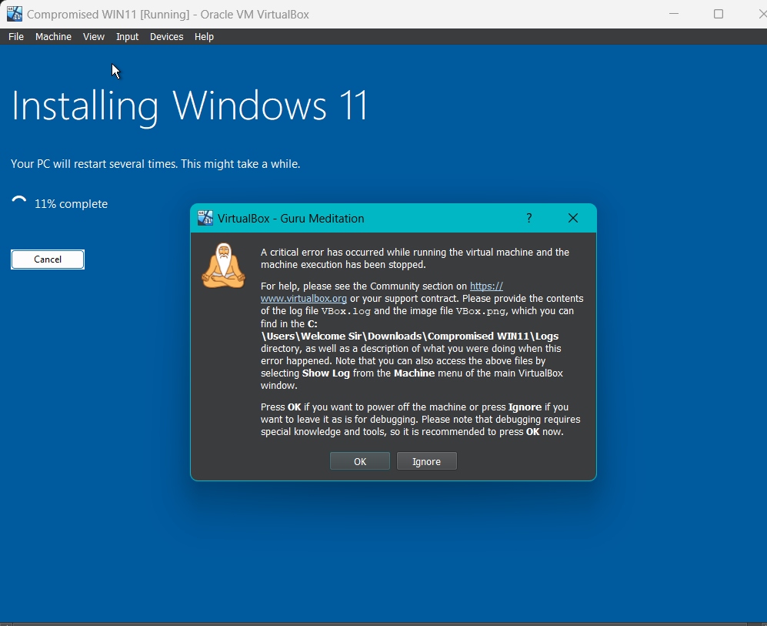Image resolution: width=767 pixels, height=626 pixels.
Task: Open the Help menu
Action: click(x=204, y=37)
